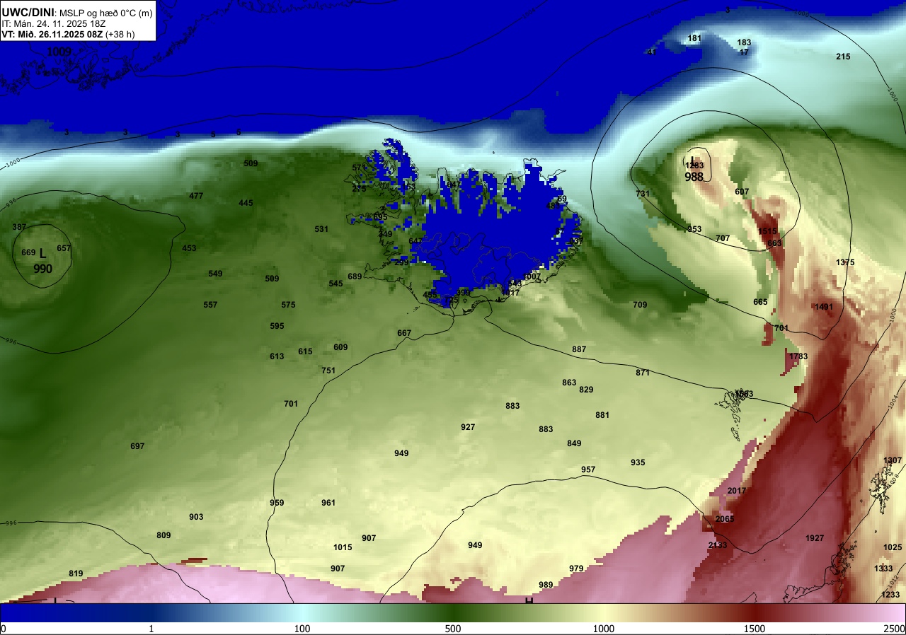The image size is (906, 635).
Task: Click the height value 1015
Action: point(343,547)
